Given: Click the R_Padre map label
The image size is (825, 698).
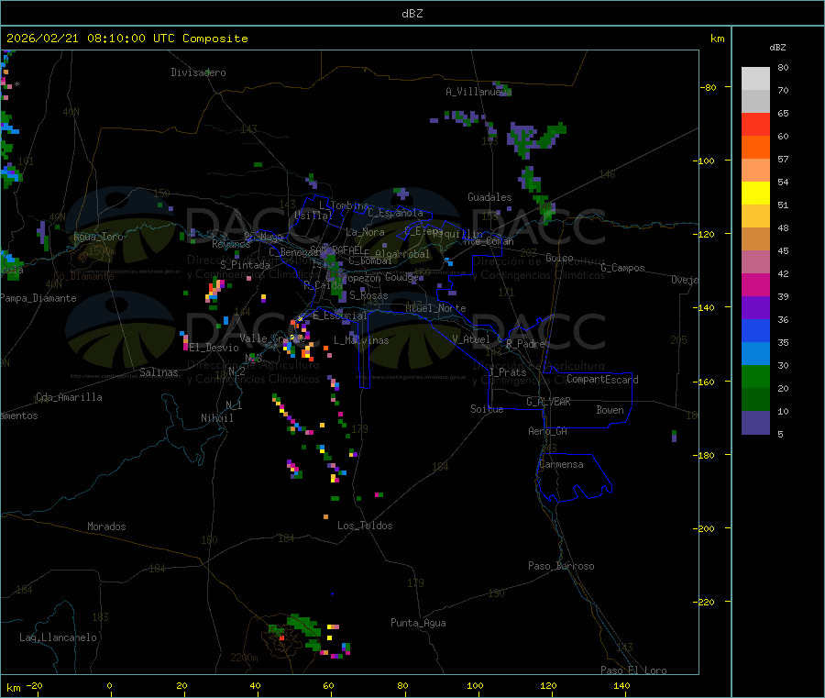Looking at the screenshot, I should click(x=525, y=344).
